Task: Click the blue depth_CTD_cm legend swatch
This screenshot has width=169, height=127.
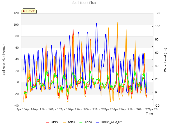Action: [x=97, y=122]
